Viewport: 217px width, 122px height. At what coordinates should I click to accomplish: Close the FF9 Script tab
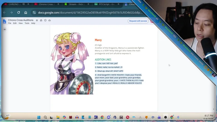[118, 4]
